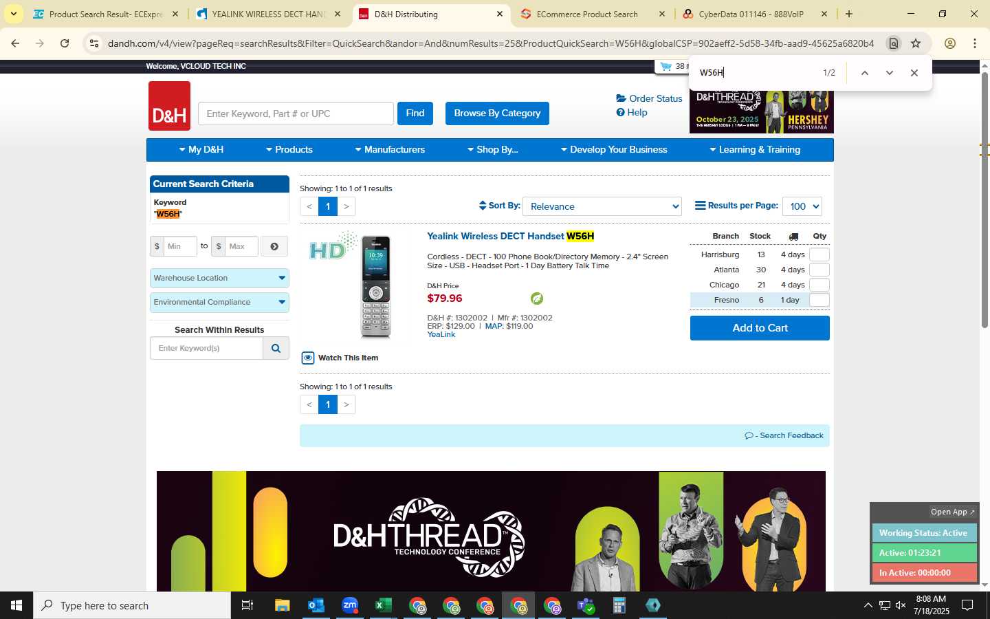The image size is (990, 619).
Task: Go to previous find match
Action: tap(865, 73)
